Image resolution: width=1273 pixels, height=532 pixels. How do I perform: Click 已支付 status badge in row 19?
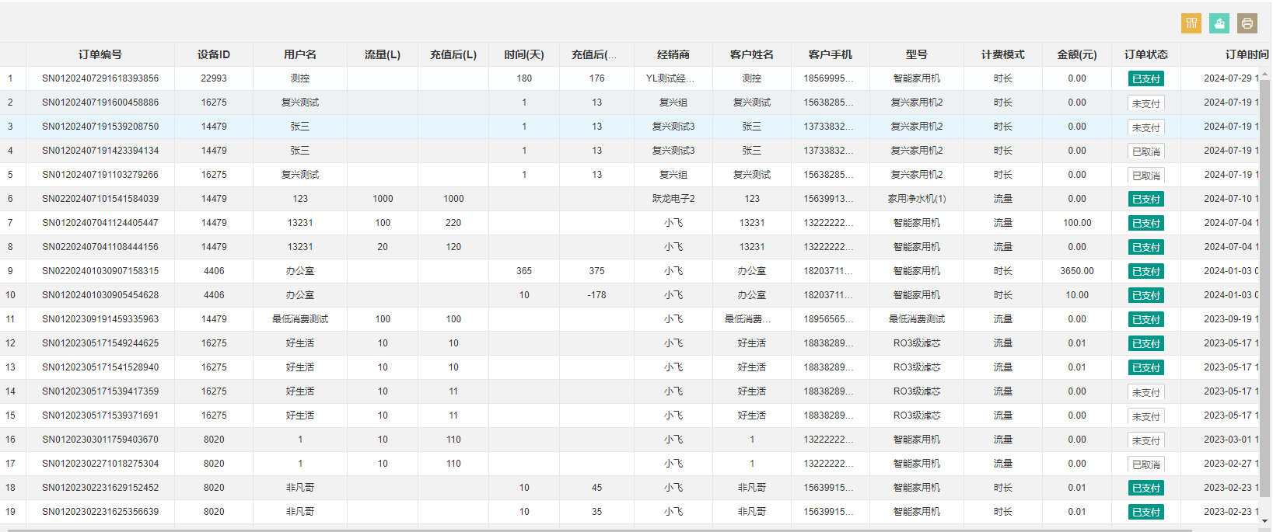pos(1146,512)
